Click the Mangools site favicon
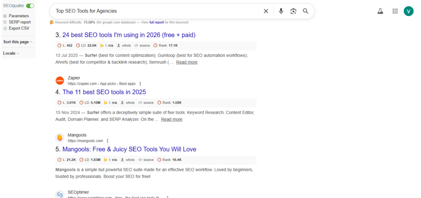The image size is (421, 198). pyautogui.click(x=60, y=138)
